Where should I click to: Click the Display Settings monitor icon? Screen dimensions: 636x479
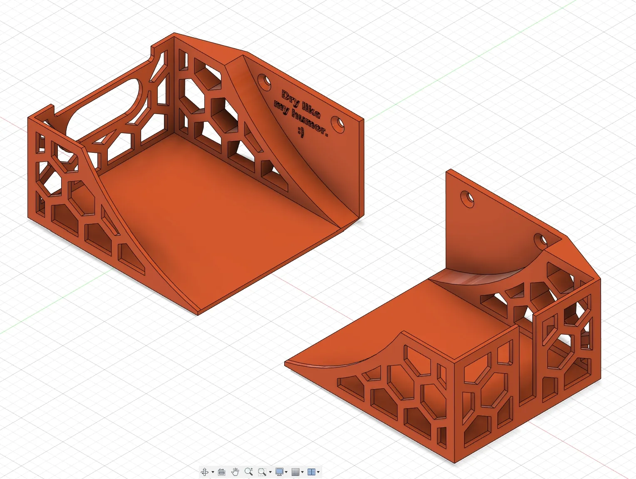click(279, 472)
